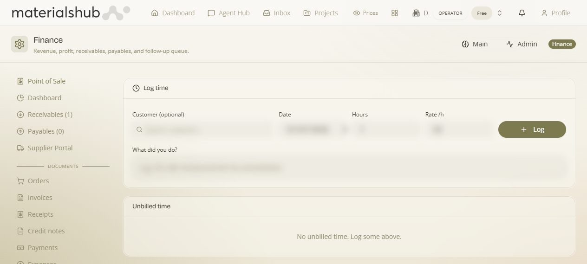This screenshot has height=264, width=587.
Task: Click the Invoices document icon
Action: [x=20, y=198]
